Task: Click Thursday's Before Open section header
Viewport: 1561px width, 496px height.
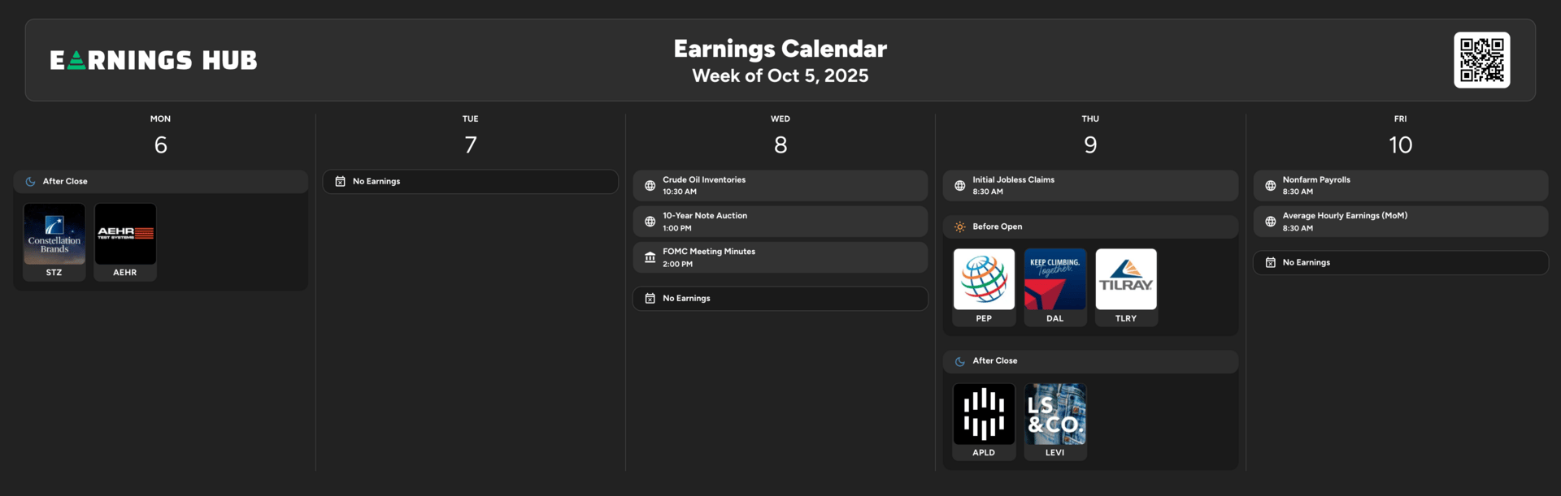Action: tap(1090, 227)
